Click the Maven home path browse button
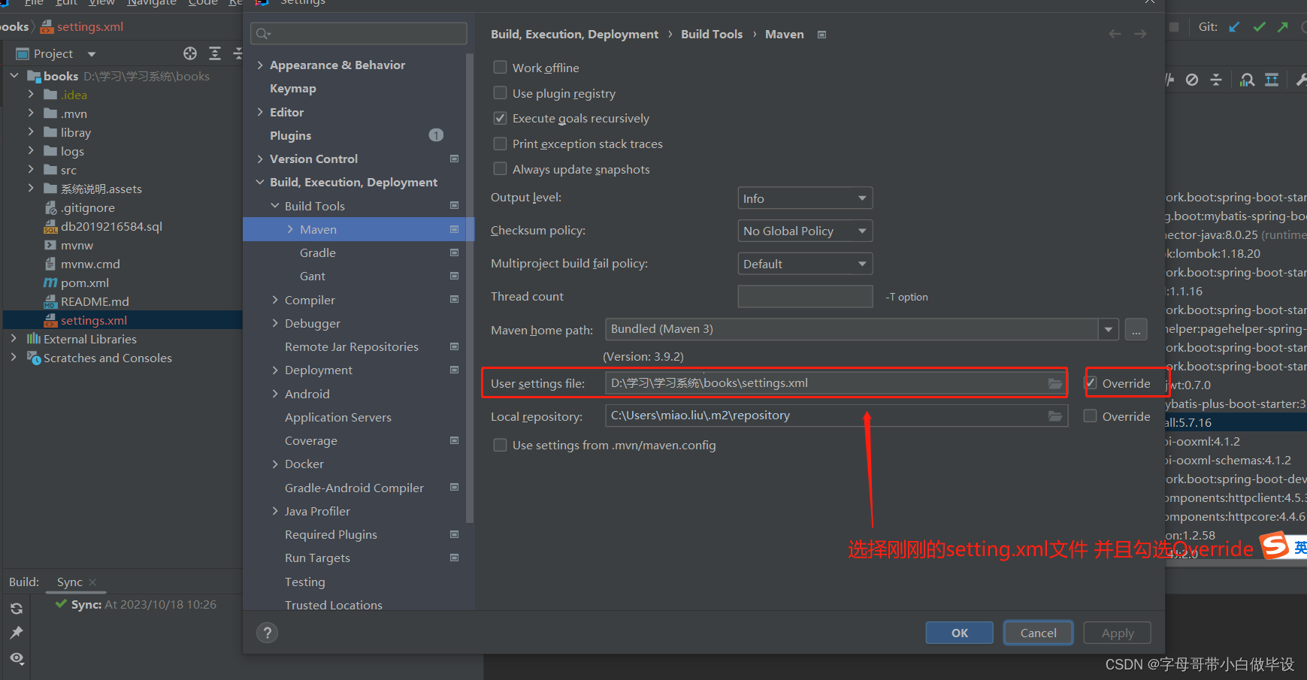This screenshot has height=680, width=1307. [x=1136, y=329]
